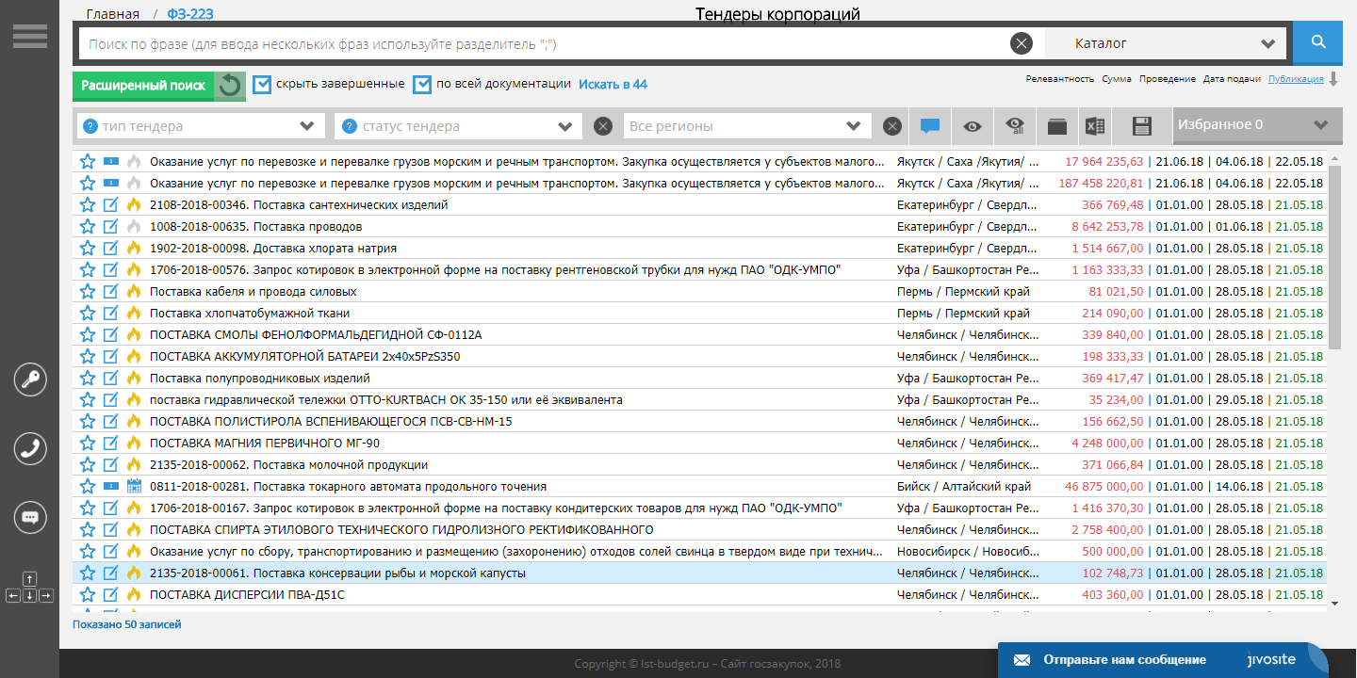The width and height of the screenshot is (1357, 678).
Task: Click the flame icon for 'Поставка хлопчатобумажной ткани'
Action: tap(133, 314)
